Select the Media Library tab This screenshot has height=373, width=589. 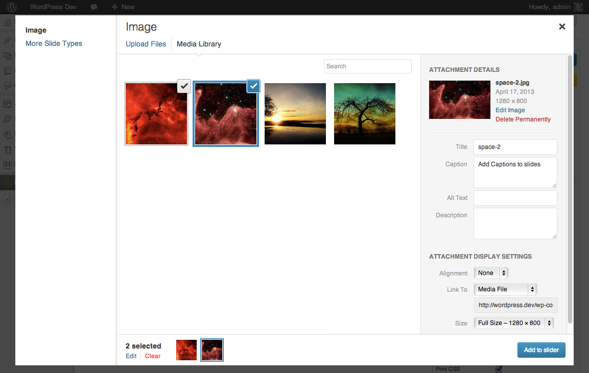[x=199, y=44]
